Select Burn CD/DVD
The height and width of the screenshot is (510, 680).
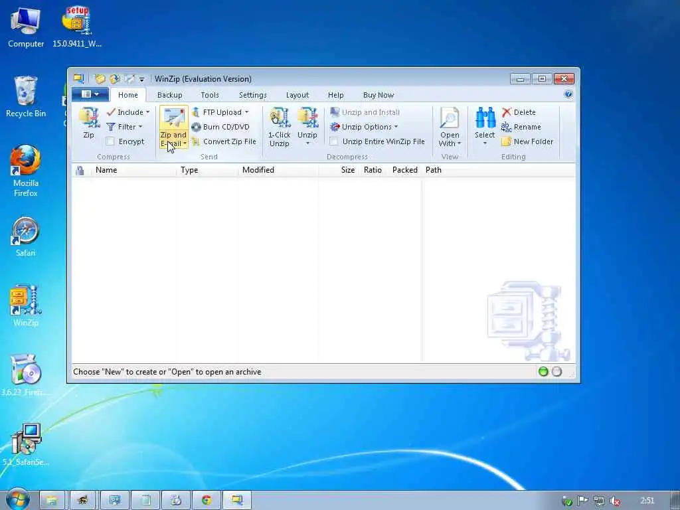pyautogui.click(x=220, y=127)
